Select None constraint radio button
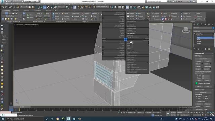 tap(197, 96)
